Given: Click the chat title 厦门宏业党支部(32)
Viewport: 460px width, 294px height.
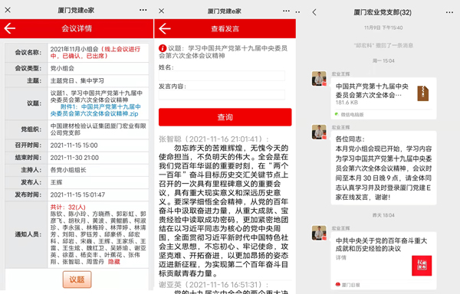Looking at the screenshot, I should click(383, 12).
